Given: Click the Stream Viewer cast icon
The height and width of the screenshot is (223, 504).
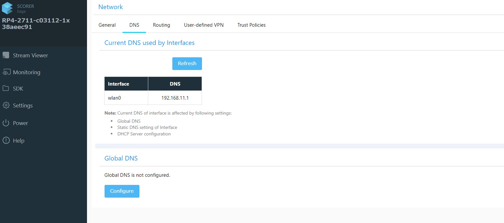Looking at the screenshot, I should coord(6,55).
